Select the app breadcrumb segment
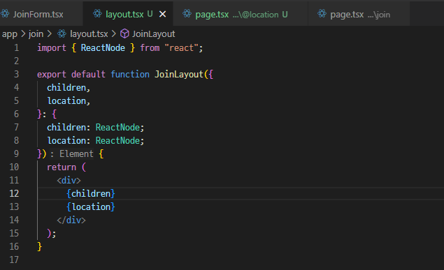 point(10,34)
